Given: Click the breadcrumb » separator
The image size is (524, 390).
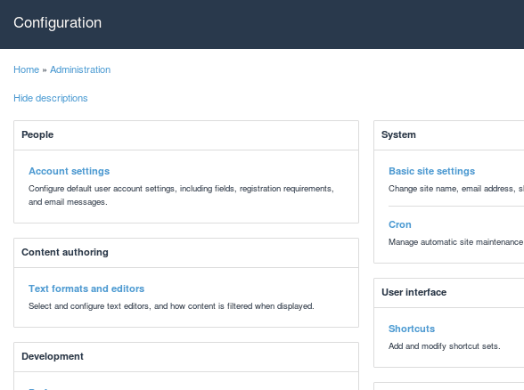Looking at the screenshot, I should 45,70.
